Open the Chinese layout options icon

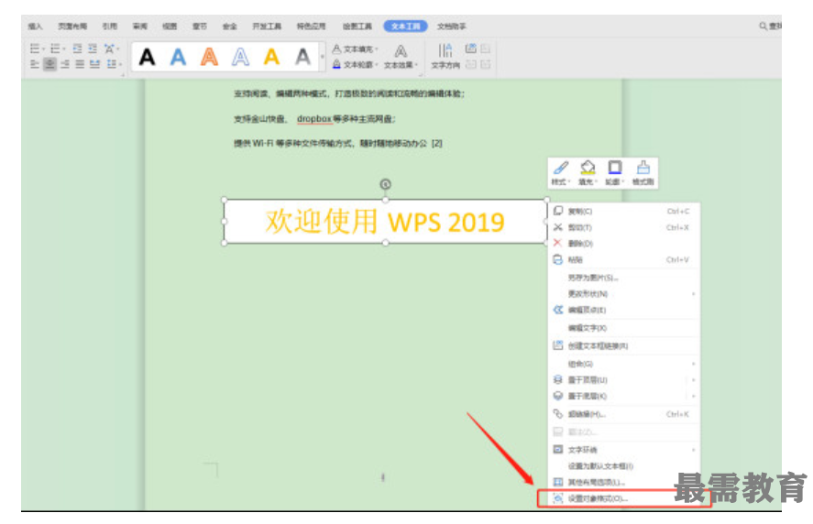pyautogui.click(x=111, y=49)
